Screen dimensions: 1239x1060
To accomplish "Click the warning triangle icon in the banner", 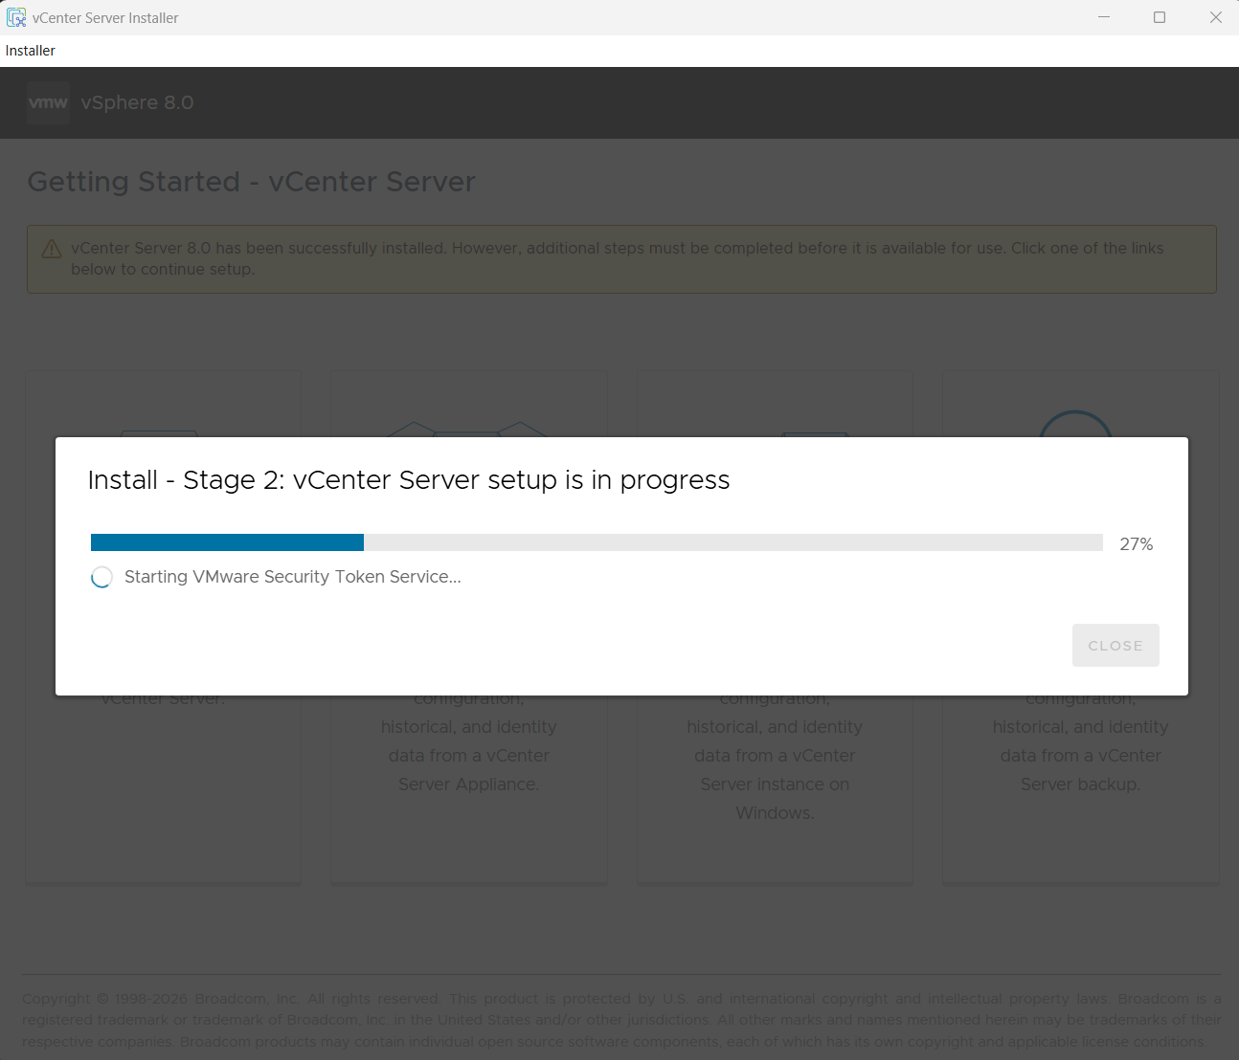I will pos(52,249).
